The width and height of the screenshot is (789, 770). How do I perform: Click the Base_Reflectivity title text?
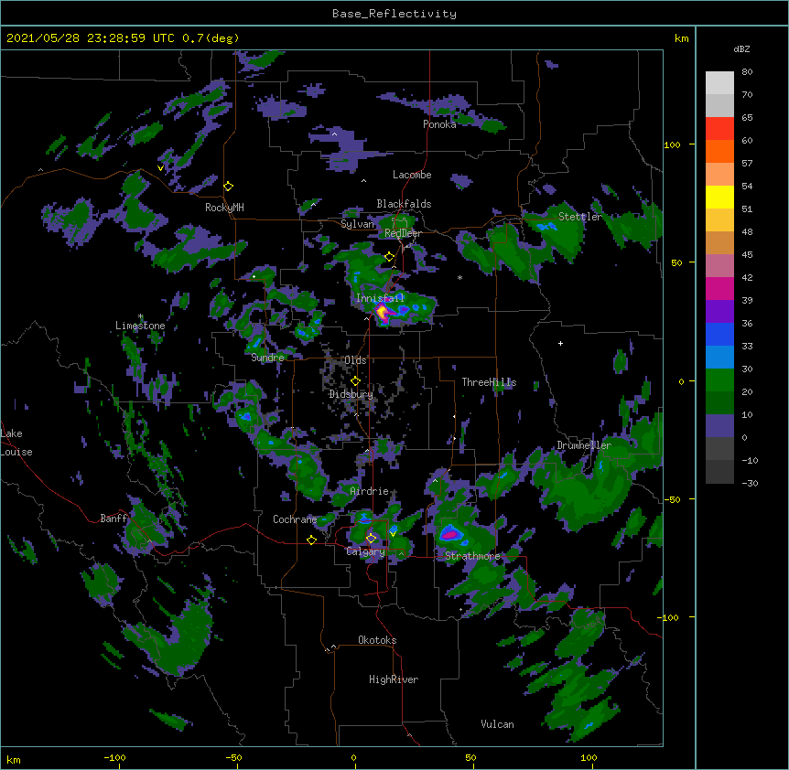point(394,14)
